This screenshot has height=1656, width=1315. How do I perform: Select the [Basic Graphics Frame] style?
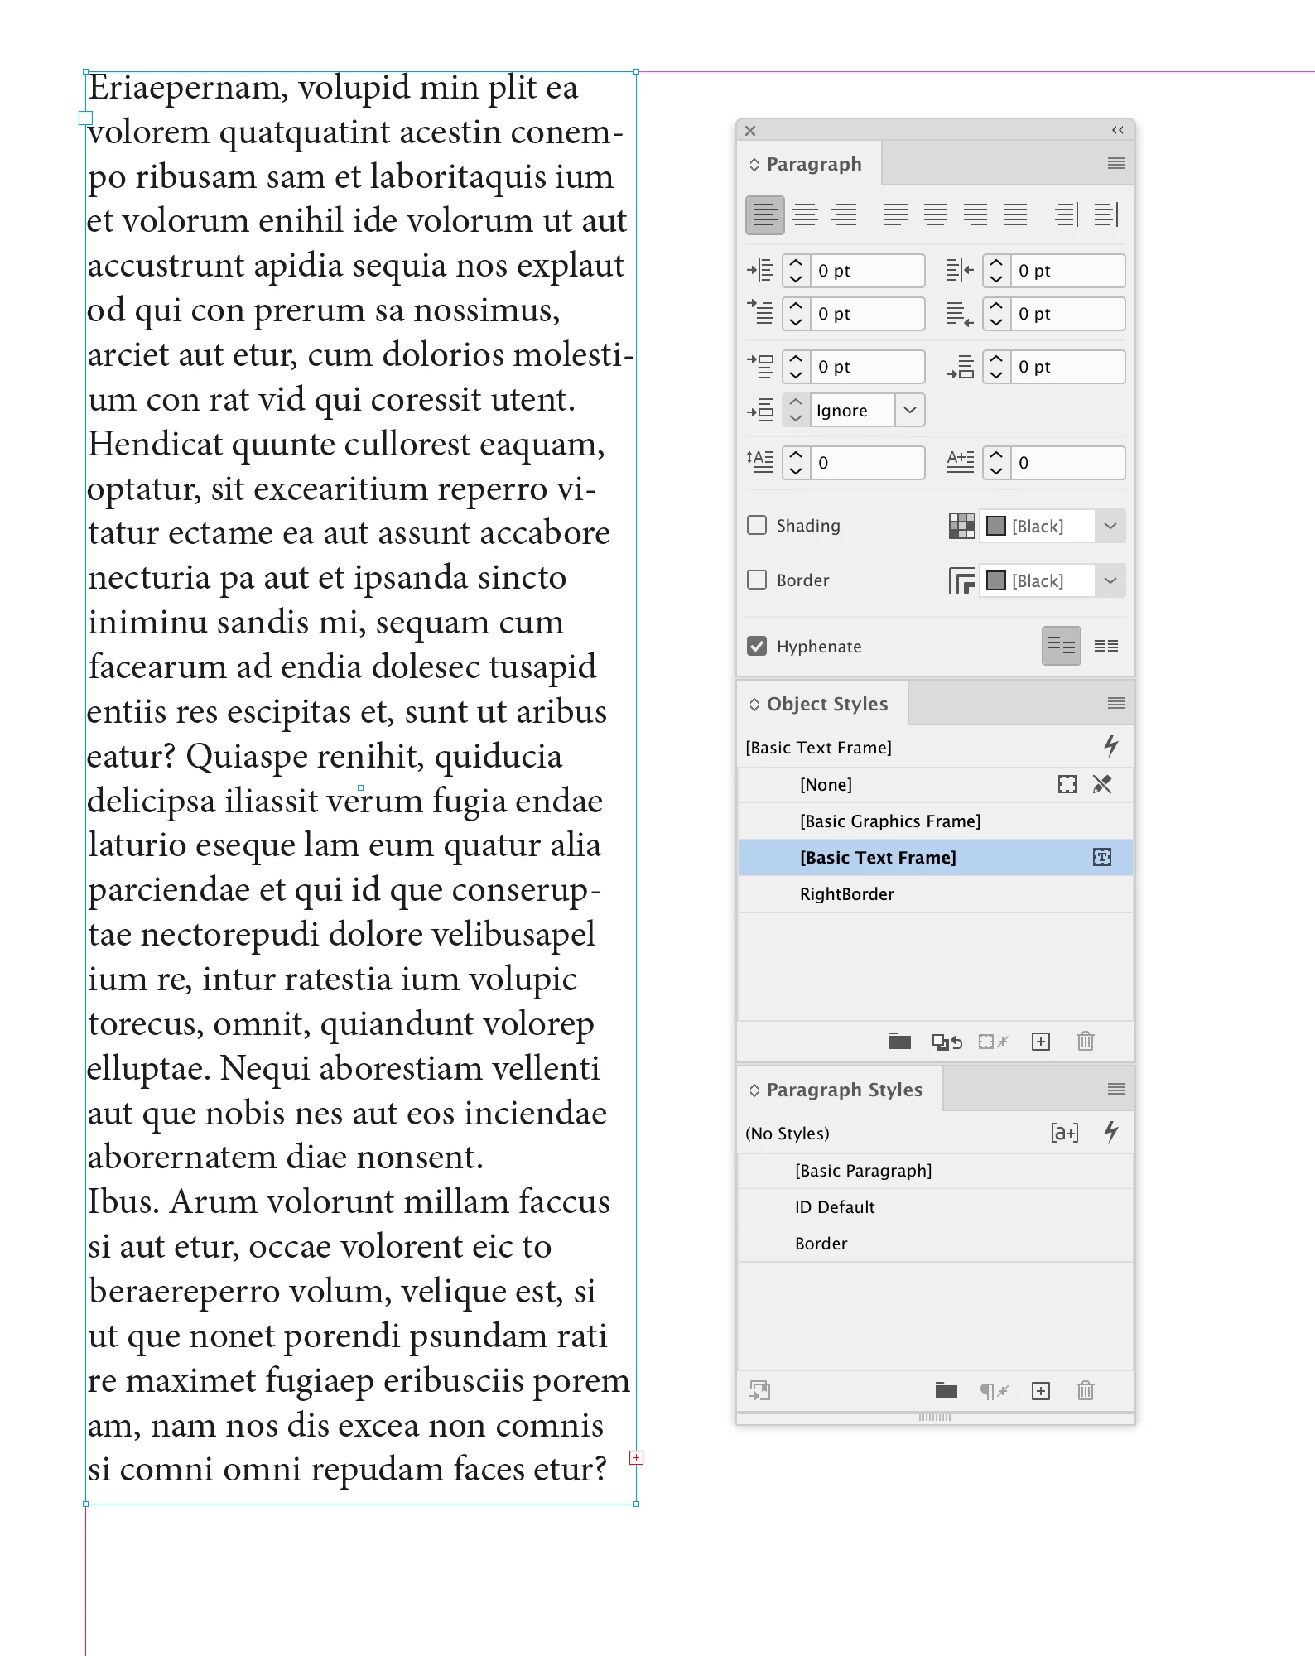tap(935, 821)
